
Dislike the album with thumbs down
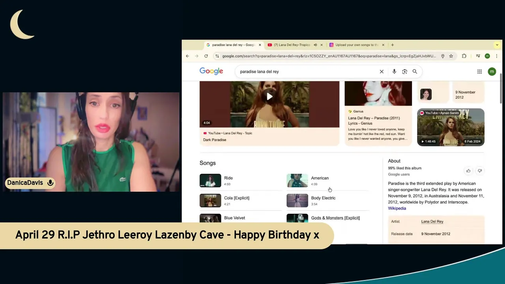point(480,171)
